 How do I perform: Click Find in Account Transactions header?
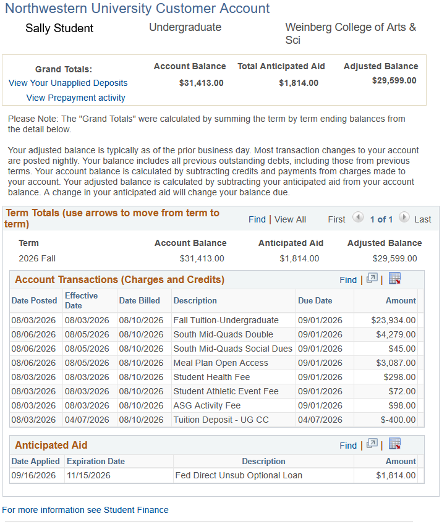[x=348, y=280]
